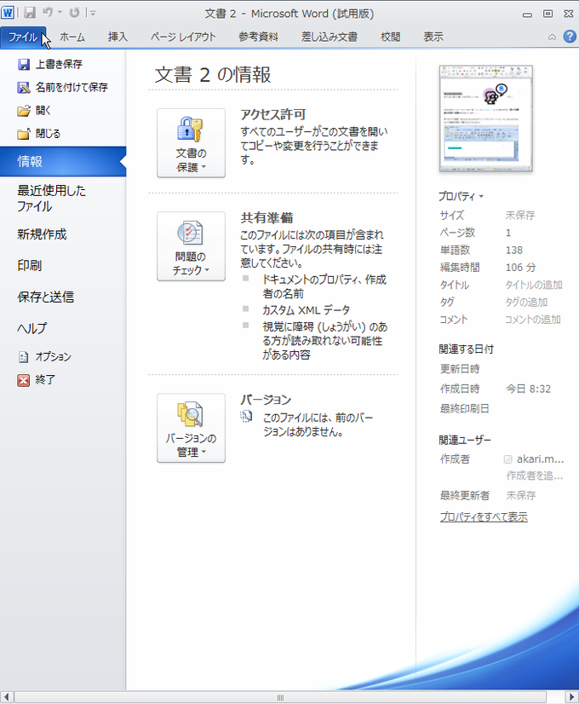Click the left arrow of horizontal scrollbar
Image resolution: width=579 pixels, height=704 pixels.
(6, 697)
